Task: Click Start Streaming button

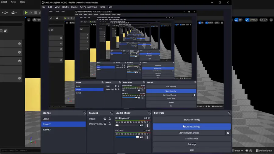Action: coord(192,120)
